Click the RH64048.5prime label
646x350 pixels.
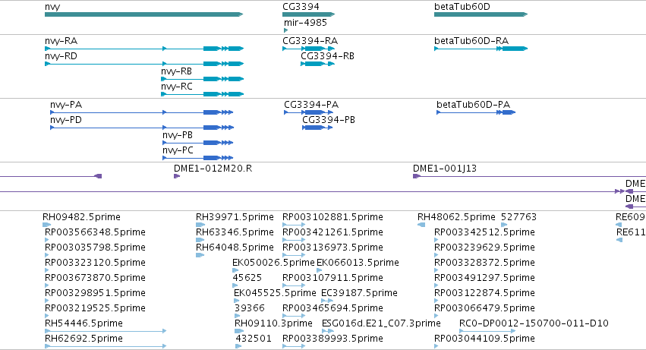[235, 248]
